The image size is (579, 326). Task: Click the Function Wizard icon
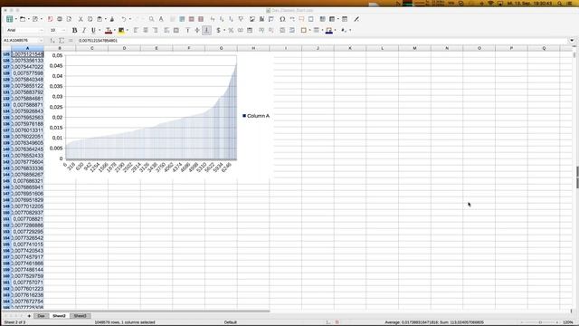coord(52,40)
